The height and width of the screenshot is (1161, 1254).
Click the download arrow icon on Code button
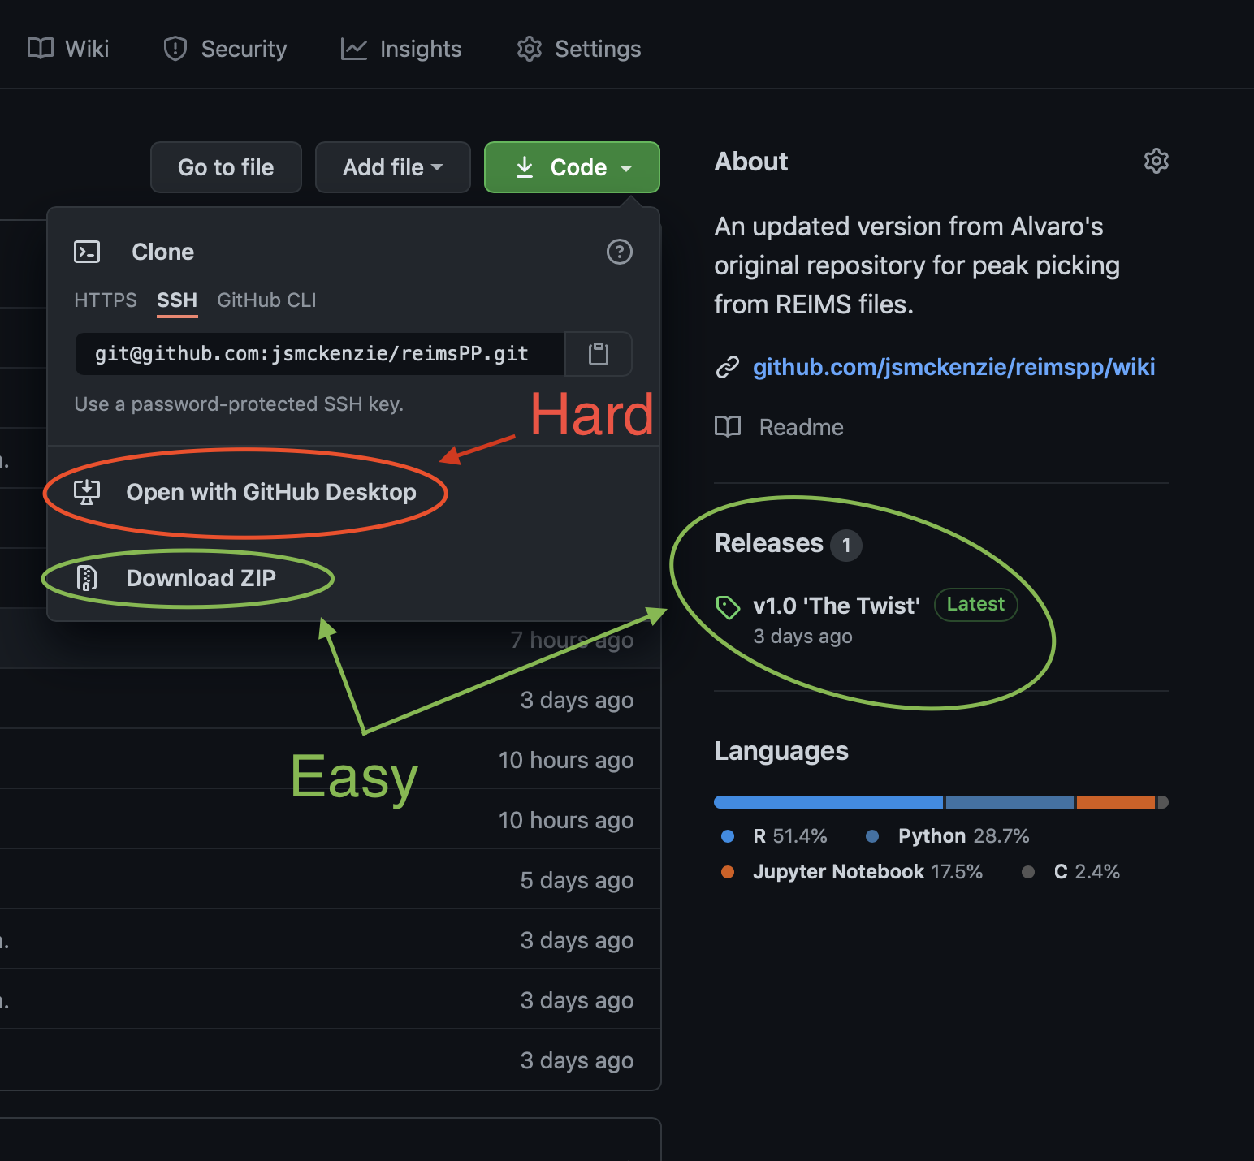(525, 167)
